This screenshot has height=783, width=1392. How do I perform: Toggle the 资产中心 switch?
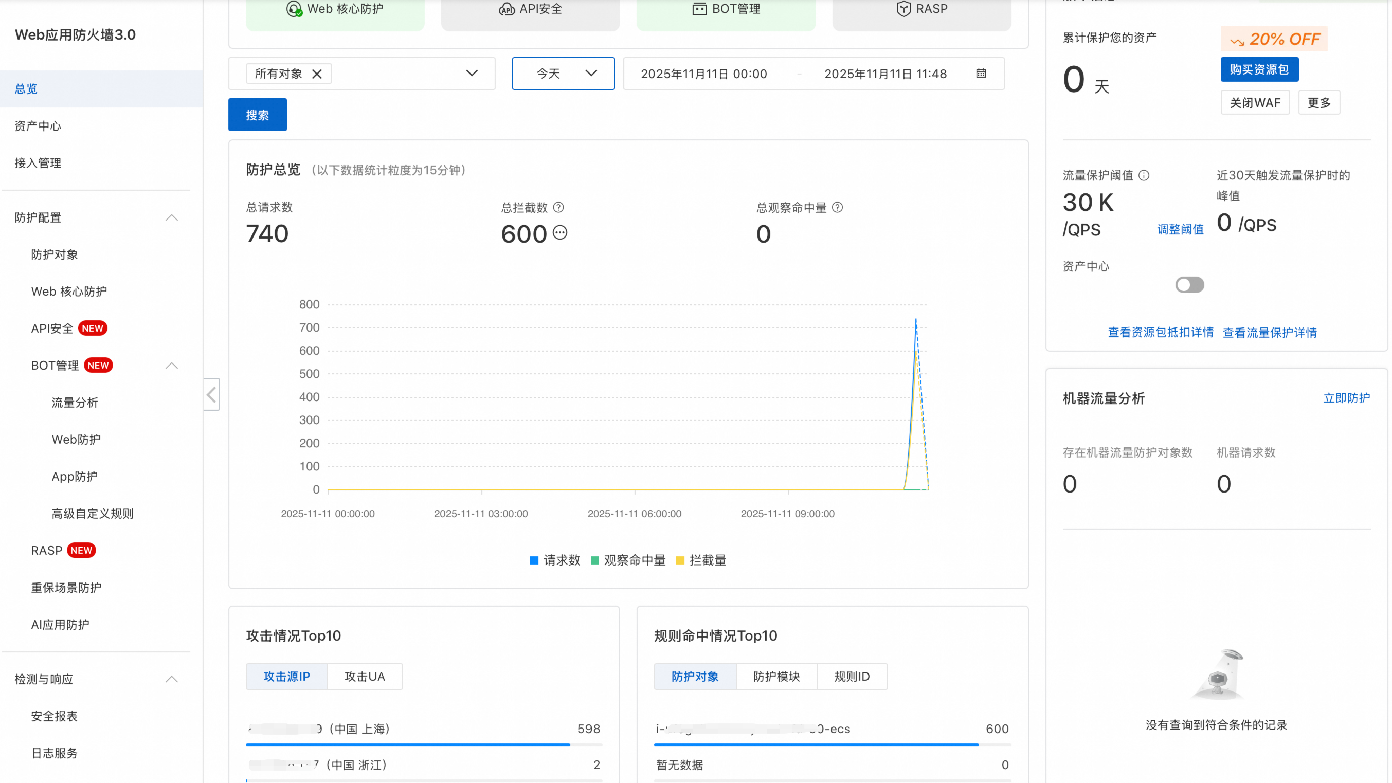click(x=1189, y=285)
